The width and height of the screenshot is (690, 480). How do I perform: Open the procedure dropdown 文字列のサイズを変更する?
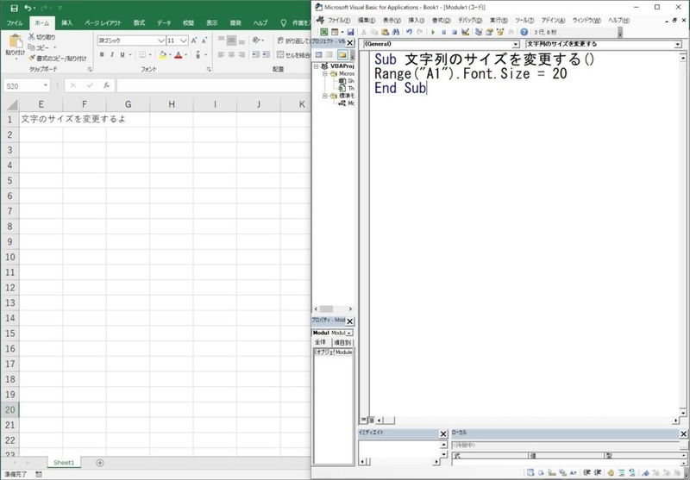(678, 45)
